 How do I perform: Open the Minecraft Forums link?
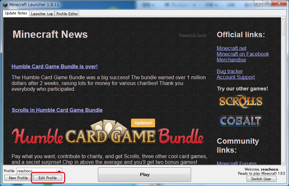pyautogui.click(x=237, y=163)
